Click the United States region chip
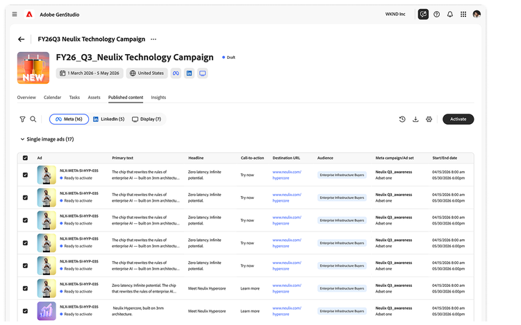Screen dimensions: 521x325 click(x=147, y=73)
